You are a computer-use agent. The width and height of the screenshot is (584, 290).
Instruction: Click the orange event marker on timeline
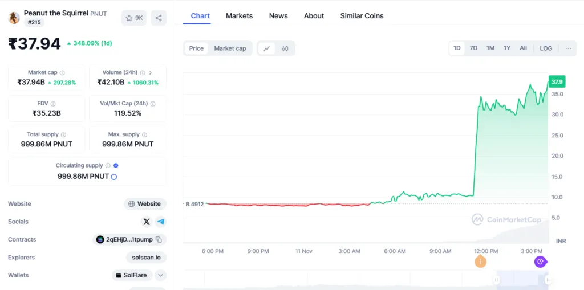click(480, 262)
